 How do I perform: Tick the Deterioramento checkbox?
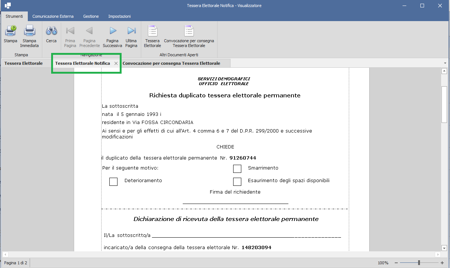113,182
